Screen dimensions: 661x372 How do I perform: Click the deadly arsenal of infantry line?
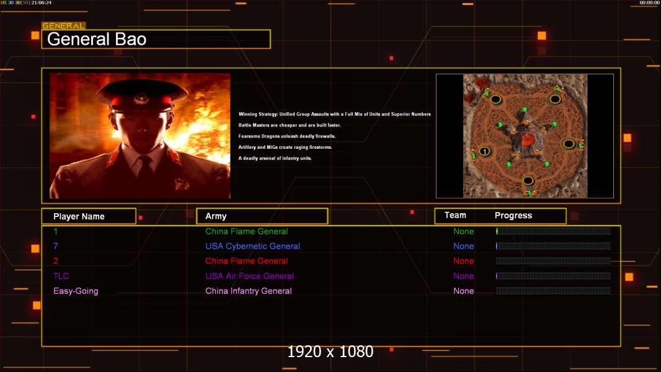(275, 158)
